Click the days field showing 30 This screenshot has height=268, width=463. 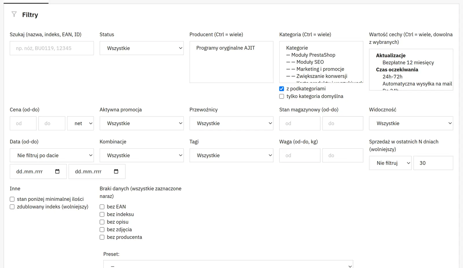tap(433, 163)
